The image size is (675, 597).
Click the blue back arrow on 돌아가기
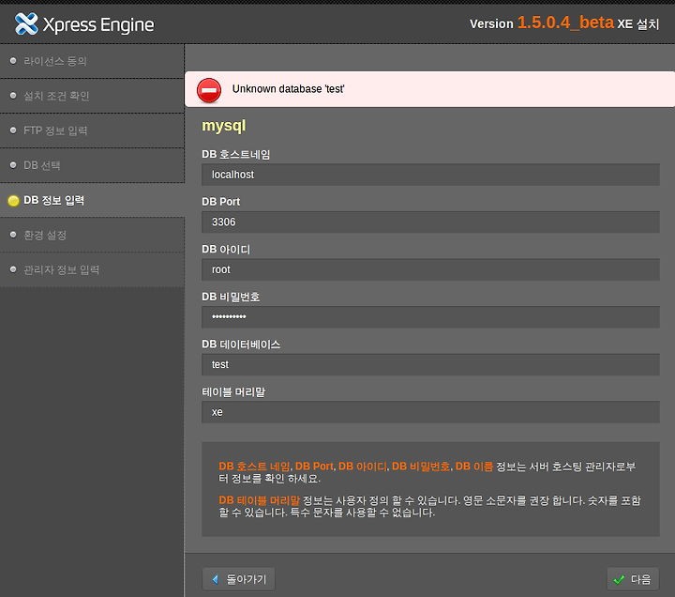[x=216, y=579]
